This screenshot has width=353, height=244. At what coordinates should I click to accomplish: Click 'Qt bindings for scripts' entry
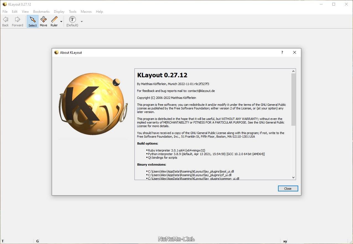[x=163, y=158]
